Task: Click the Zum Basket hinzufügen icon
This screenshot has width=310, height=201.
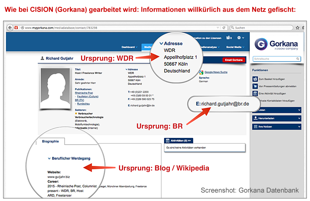Action: point(255,79)
